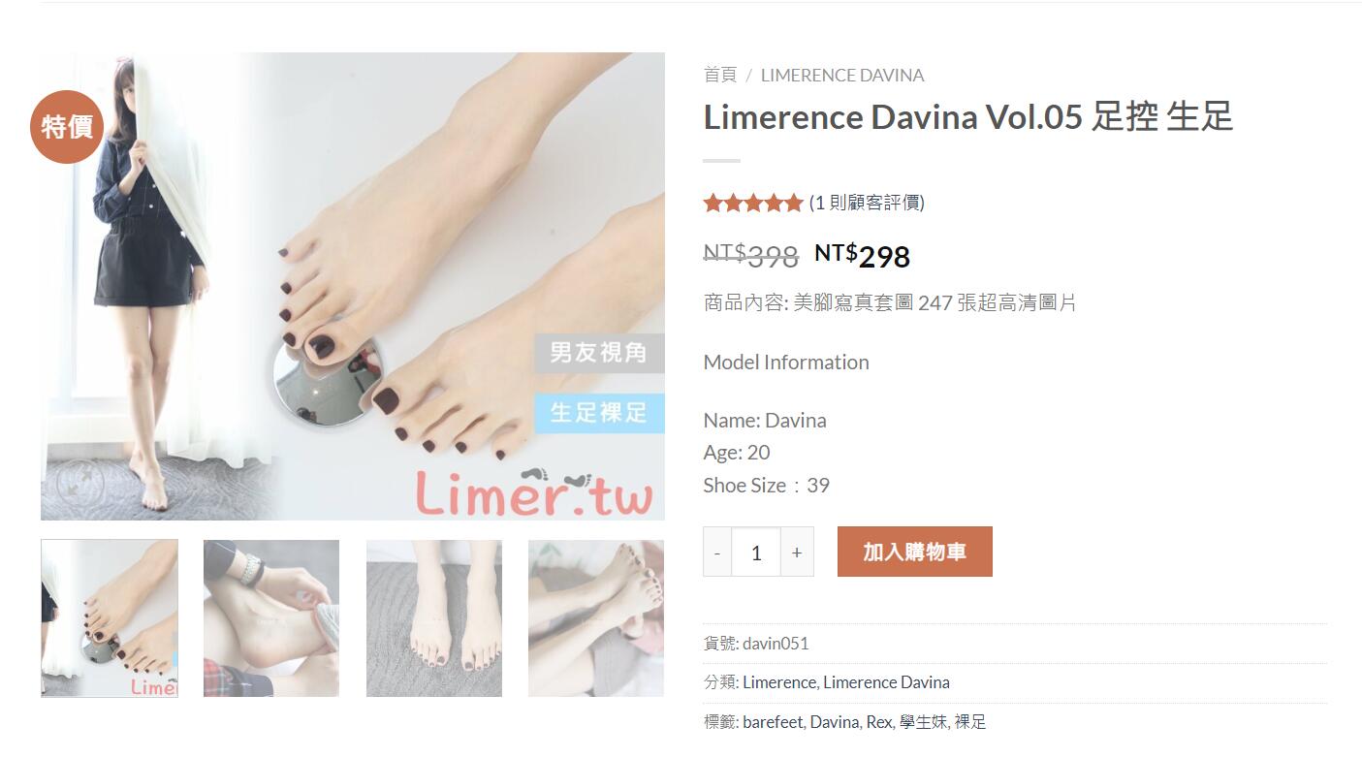Click the 特價 sale badge
Screen dimensions: 1362x758
(x=67, y=126)
